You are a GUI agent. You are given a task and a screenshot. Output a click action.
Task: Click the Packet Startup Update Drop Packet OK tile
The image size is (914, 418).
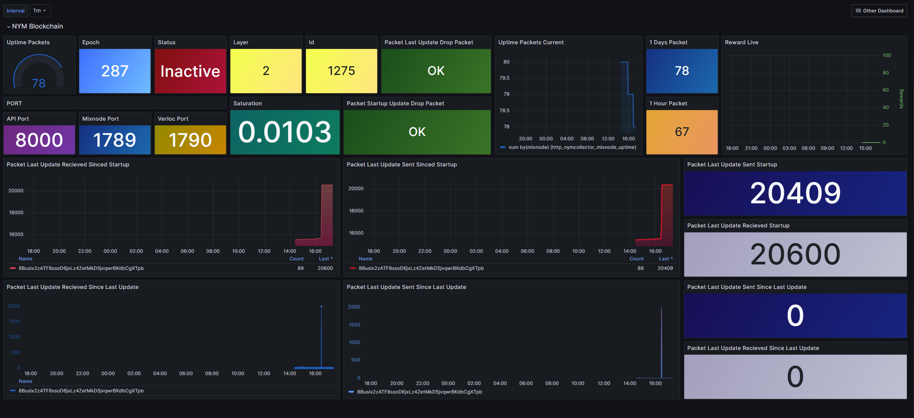pos(417,132)
